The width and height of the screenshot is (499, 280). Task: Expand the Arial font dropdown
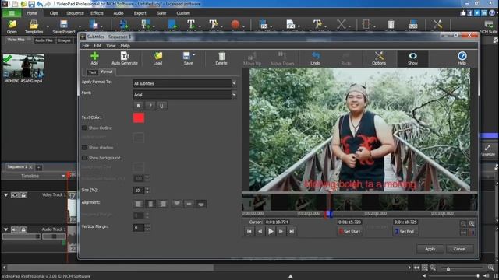[x=234, y=95]
